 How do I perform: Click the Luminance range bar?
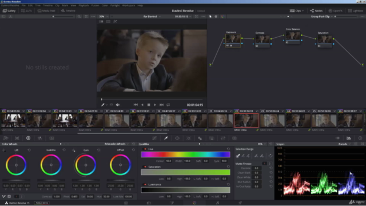pyautogui.click(x=185, y=190)
